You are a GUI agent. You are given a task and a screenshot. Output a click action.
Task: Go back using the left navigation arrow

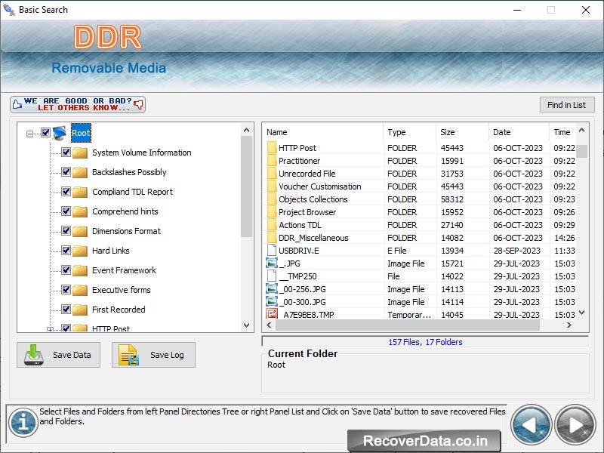coord(532,424)
